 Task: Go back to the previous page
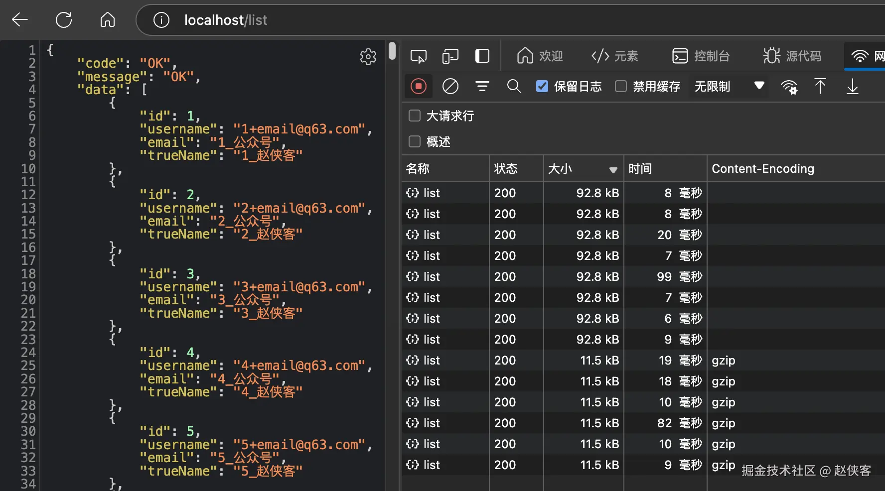[x=20, y=20]
